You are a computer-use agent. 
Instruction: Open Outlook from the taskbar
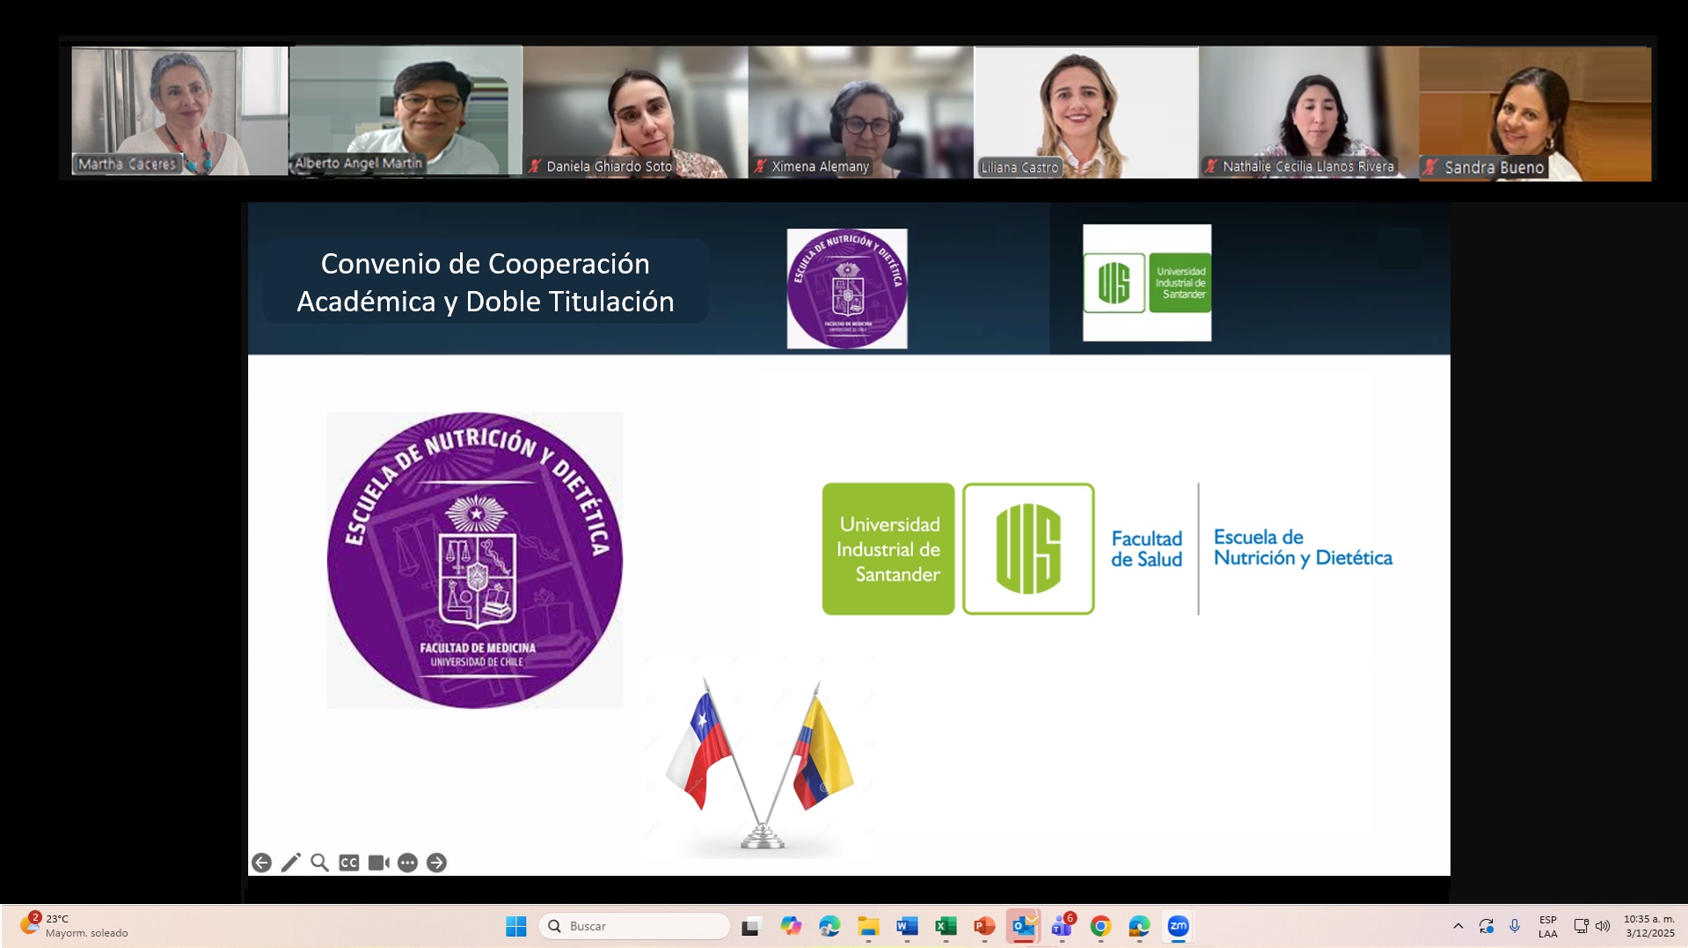point(1023,926)
